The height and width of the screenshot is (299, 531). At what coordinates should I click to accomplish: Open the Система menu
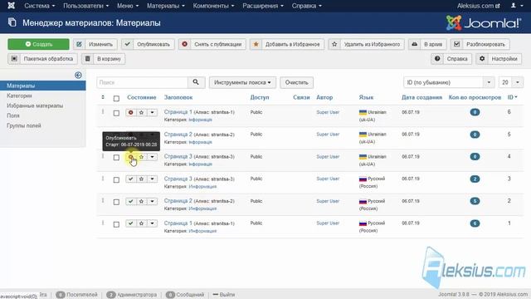39,6
